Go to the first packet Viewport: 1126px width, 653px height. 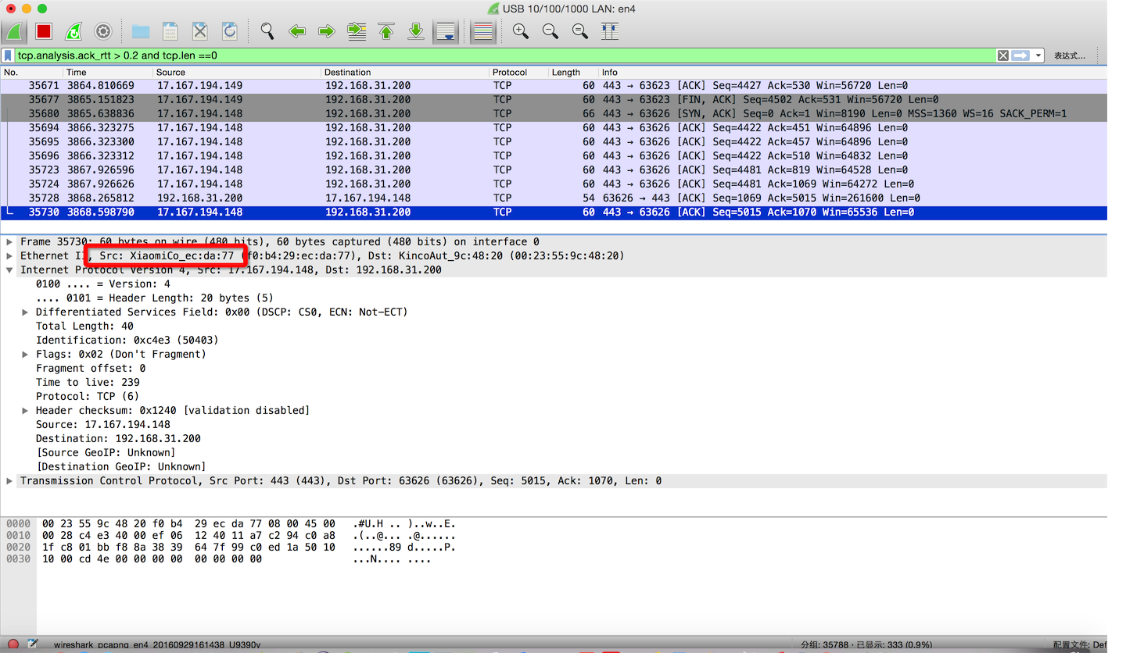pos(386,31)
